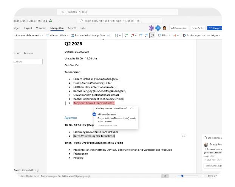Click the @Miriam Graham mention in comment
235x187 pixels.
pyautogui.click(x=213, y=153)
